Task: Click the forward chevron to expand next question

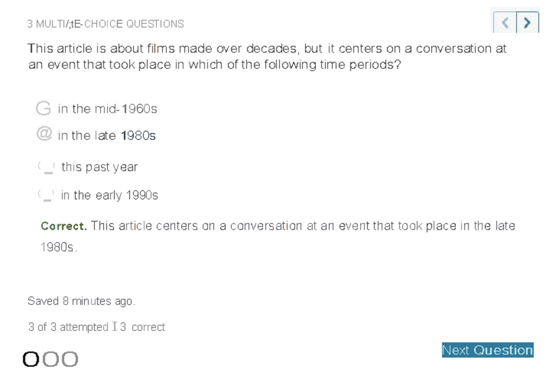Action: 526,21
